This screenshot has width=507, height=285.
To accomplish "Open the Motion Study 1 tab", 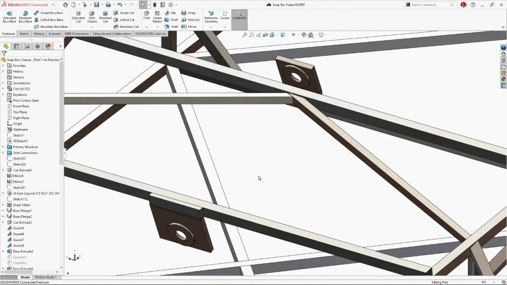I will click(x=46, y=278).
